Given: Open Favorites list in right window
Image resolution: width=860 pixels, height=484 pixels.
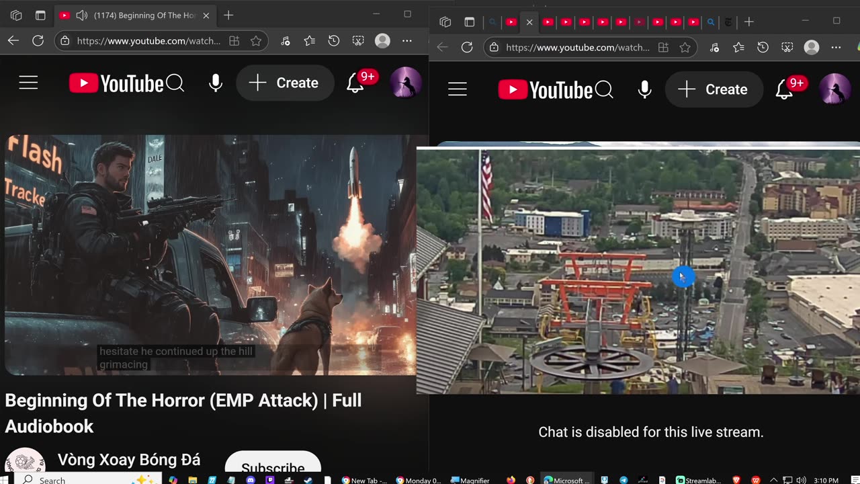Looking at the screenshot, I should click(738, 47).
